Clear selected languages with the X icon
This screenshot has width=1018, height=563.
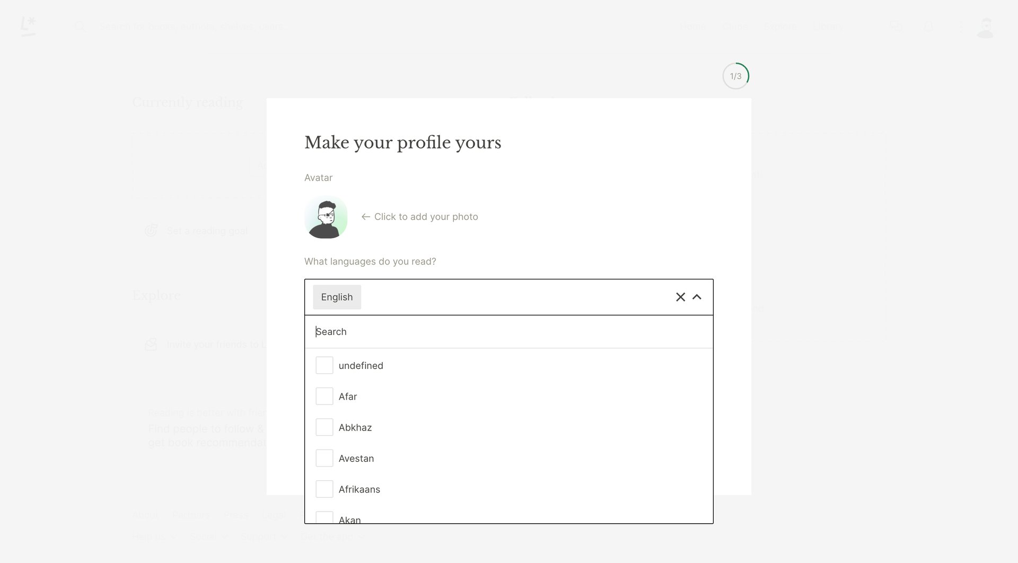point(680,297)
